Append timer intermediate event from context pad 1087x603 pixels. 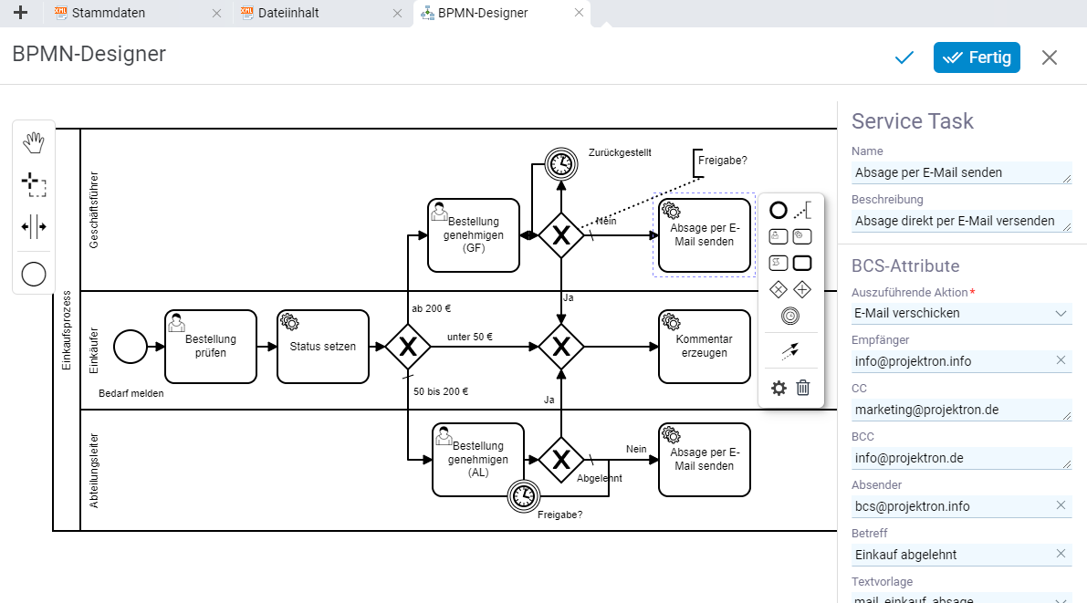point(790,316)
